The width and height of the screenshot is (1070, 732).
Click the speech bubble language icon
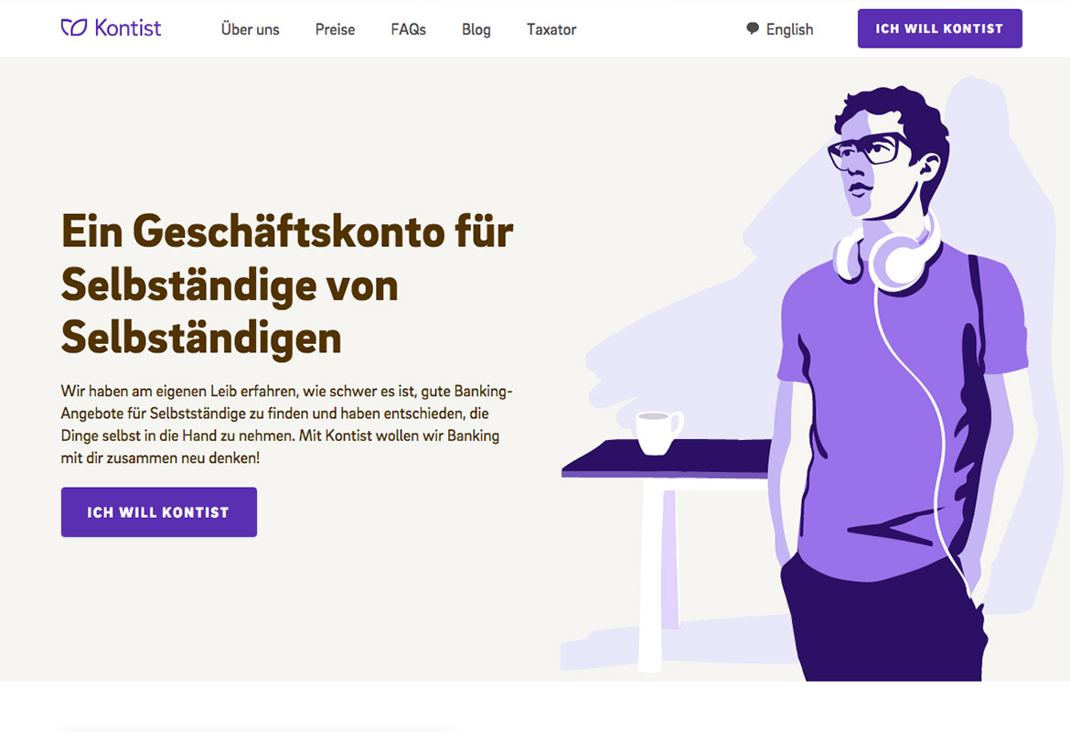point(753,28)
